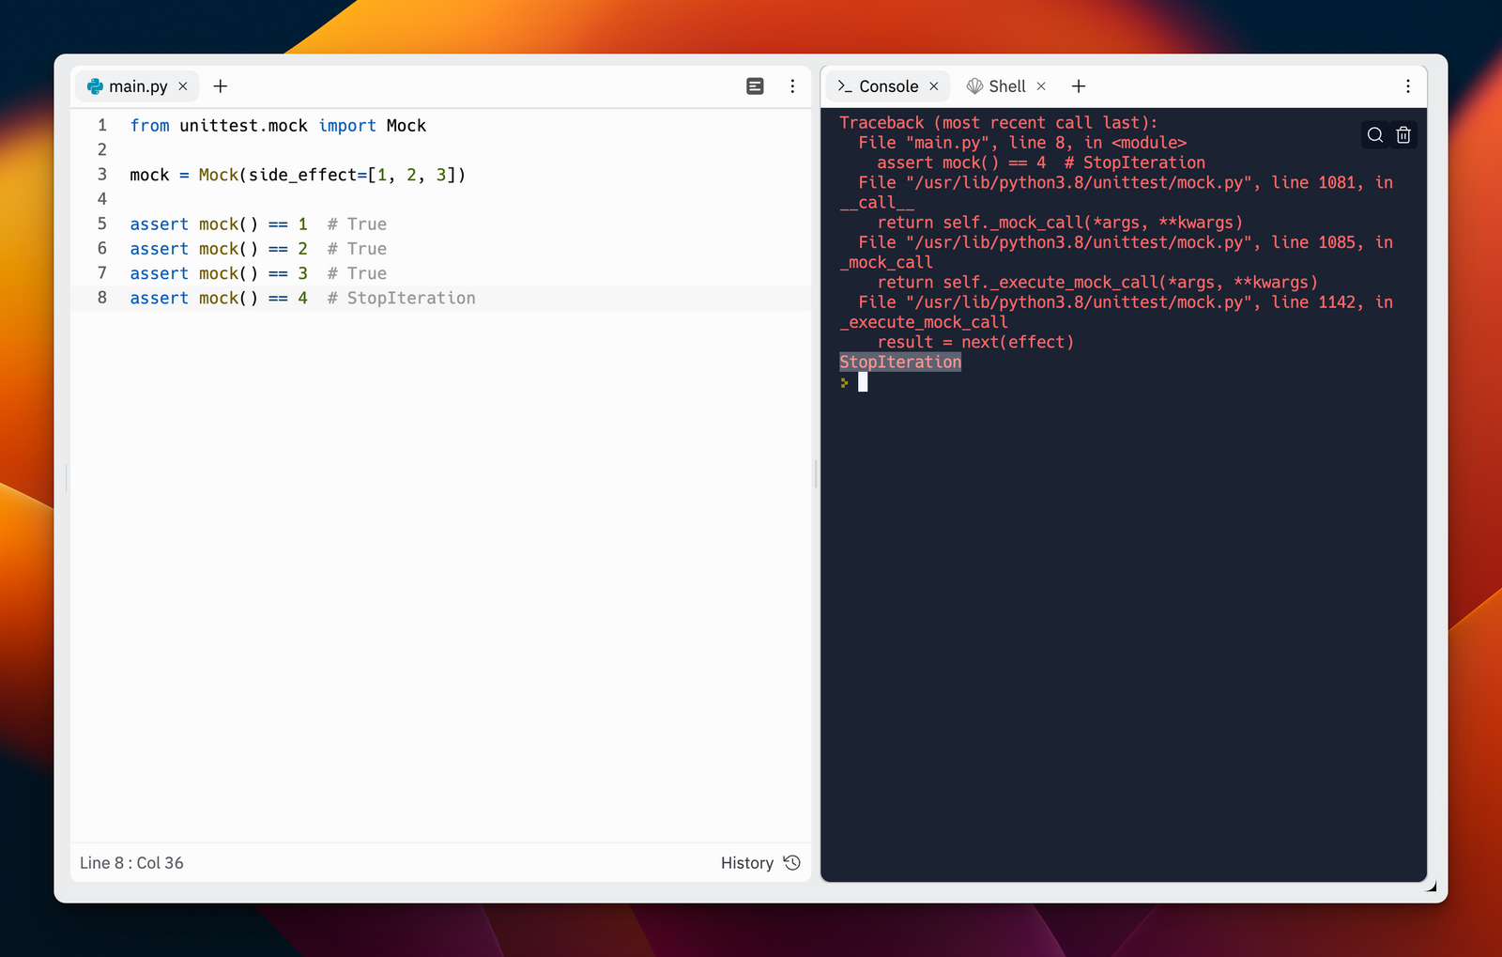Click line number 8 in the gutter

pyautogui.click(x=101, y=298)
